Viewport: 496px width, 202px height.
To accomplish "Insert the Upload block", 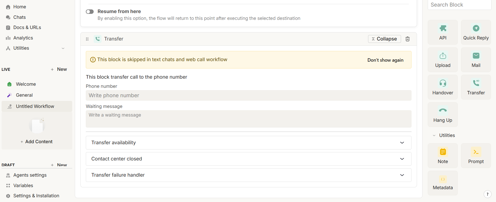I will [443, 60].
